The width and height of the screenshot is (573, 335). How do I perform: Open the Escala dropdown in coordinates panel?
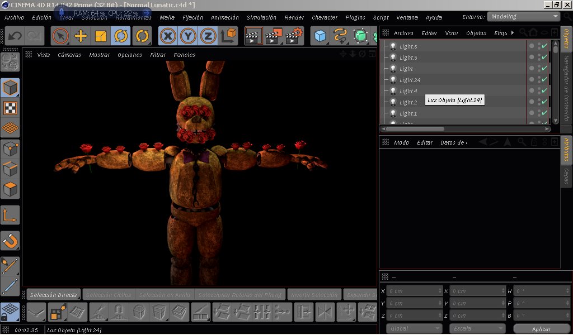tap(477, 328)
